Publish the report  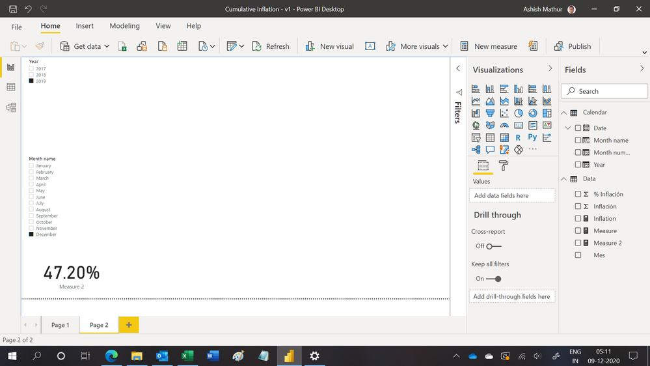click(x=573, y=46)
